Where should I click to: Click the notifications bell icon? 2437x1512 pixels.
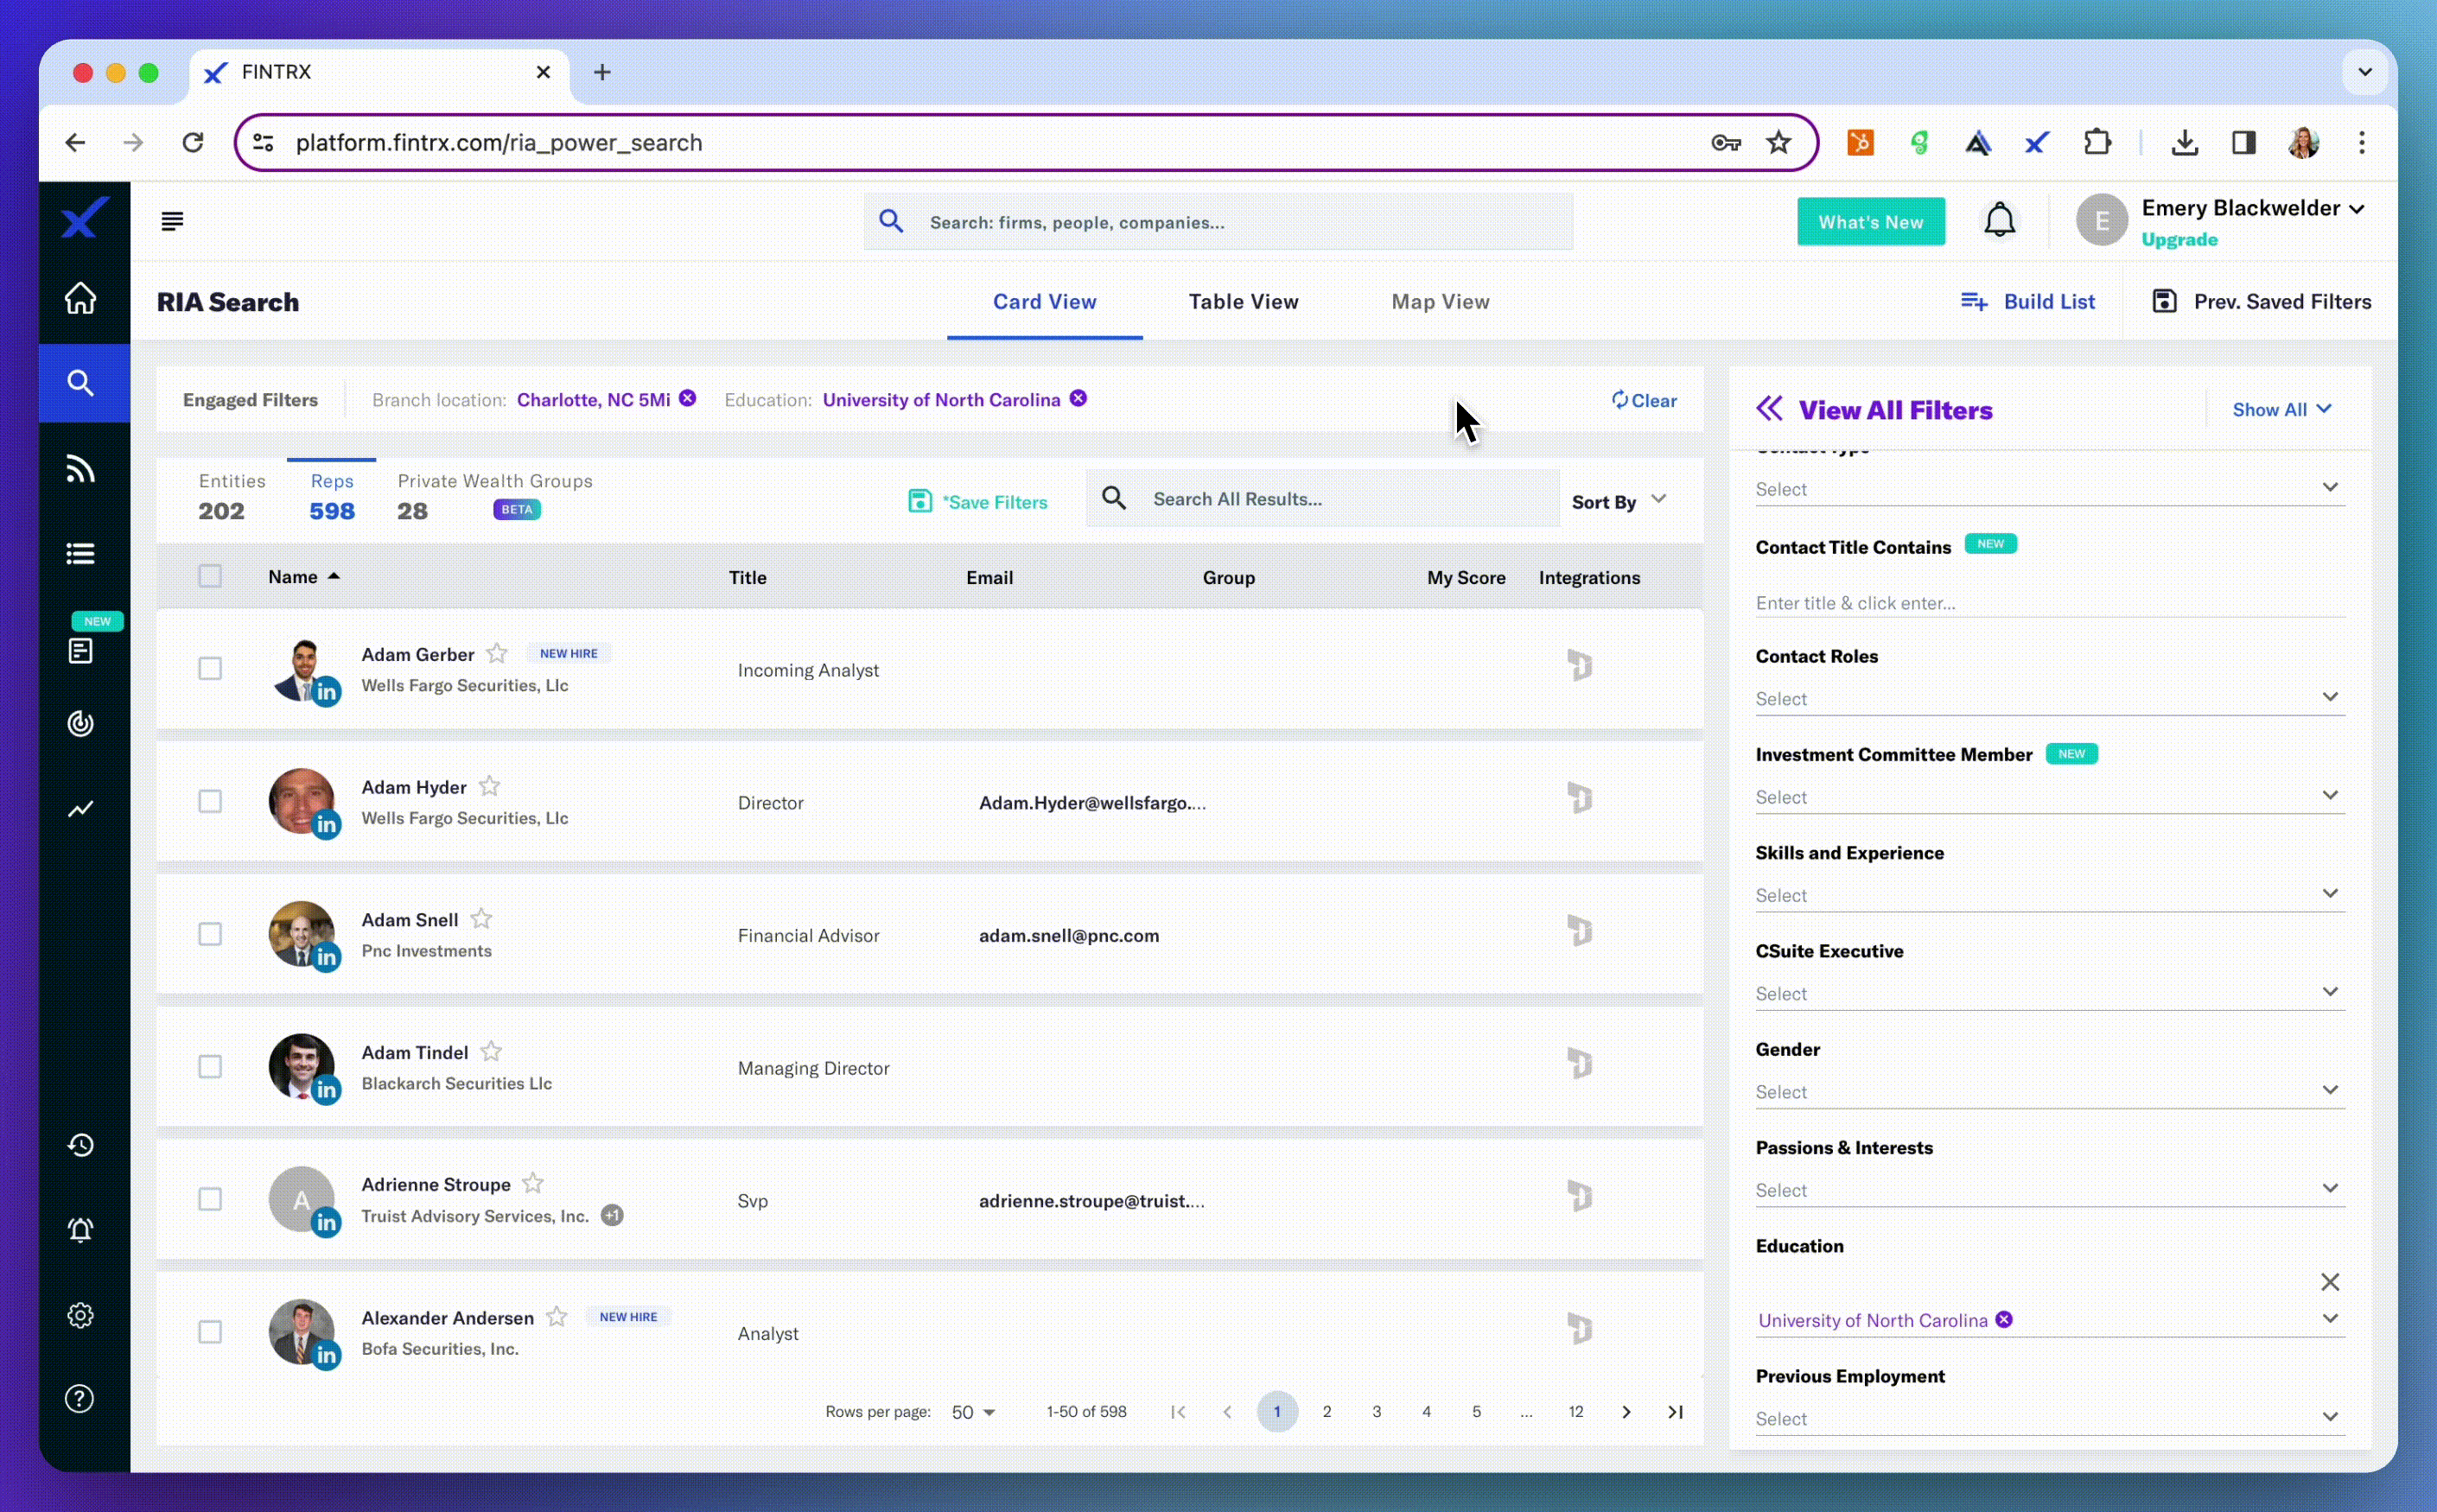[1998, 219]
